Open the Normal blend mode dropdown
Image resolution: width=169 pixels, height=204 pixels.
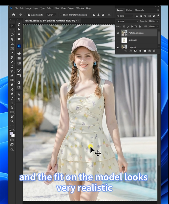(x=127, y=21)
